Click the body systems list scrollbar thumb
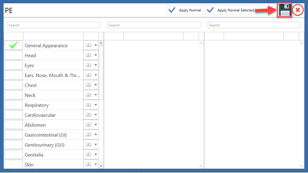Screen dimensions: 308x173 coord(101,73)
